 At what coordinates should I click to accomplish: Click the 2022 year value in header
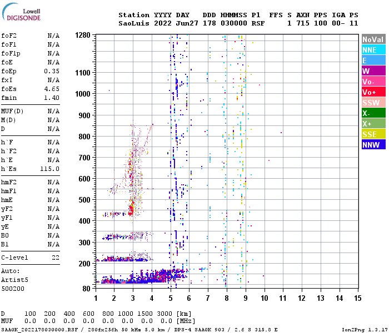[x=163, y=23]
